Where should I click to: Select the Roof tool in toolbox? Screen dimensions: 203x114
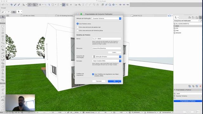pos(3,56)
